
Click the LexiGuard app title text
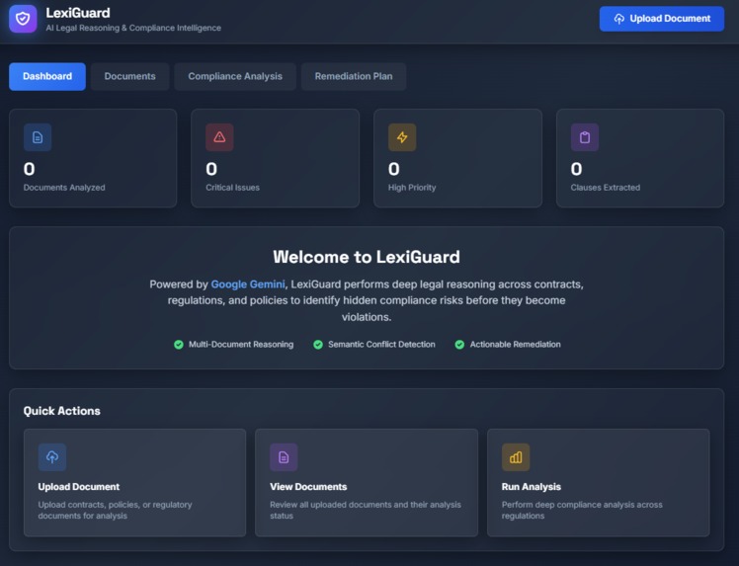pyautogui.click(x=78, y=13)
